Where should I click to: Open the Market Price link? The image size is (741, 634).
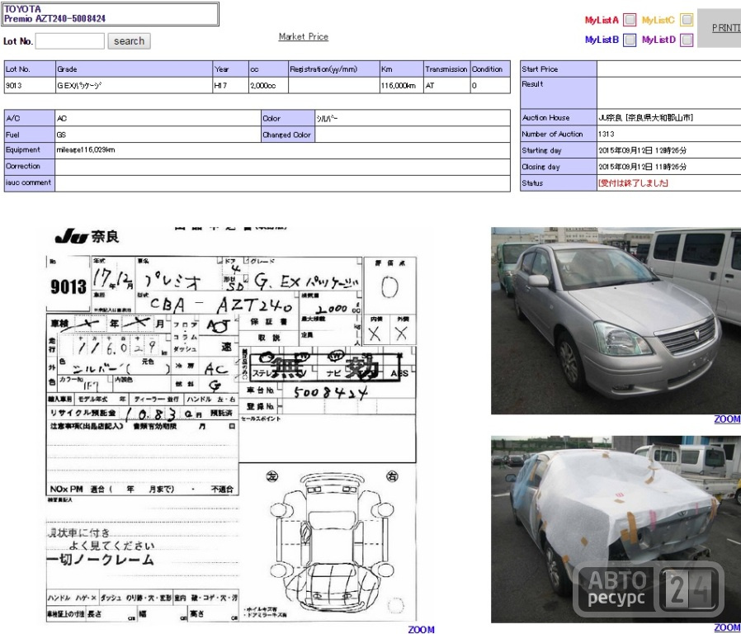tap(304, 36)
